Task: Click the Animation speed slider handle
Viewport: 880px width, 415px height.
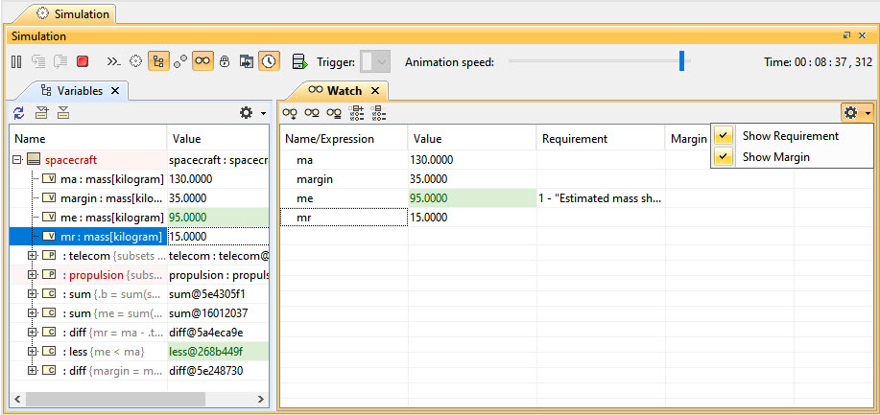Action: tap(681, 61)
